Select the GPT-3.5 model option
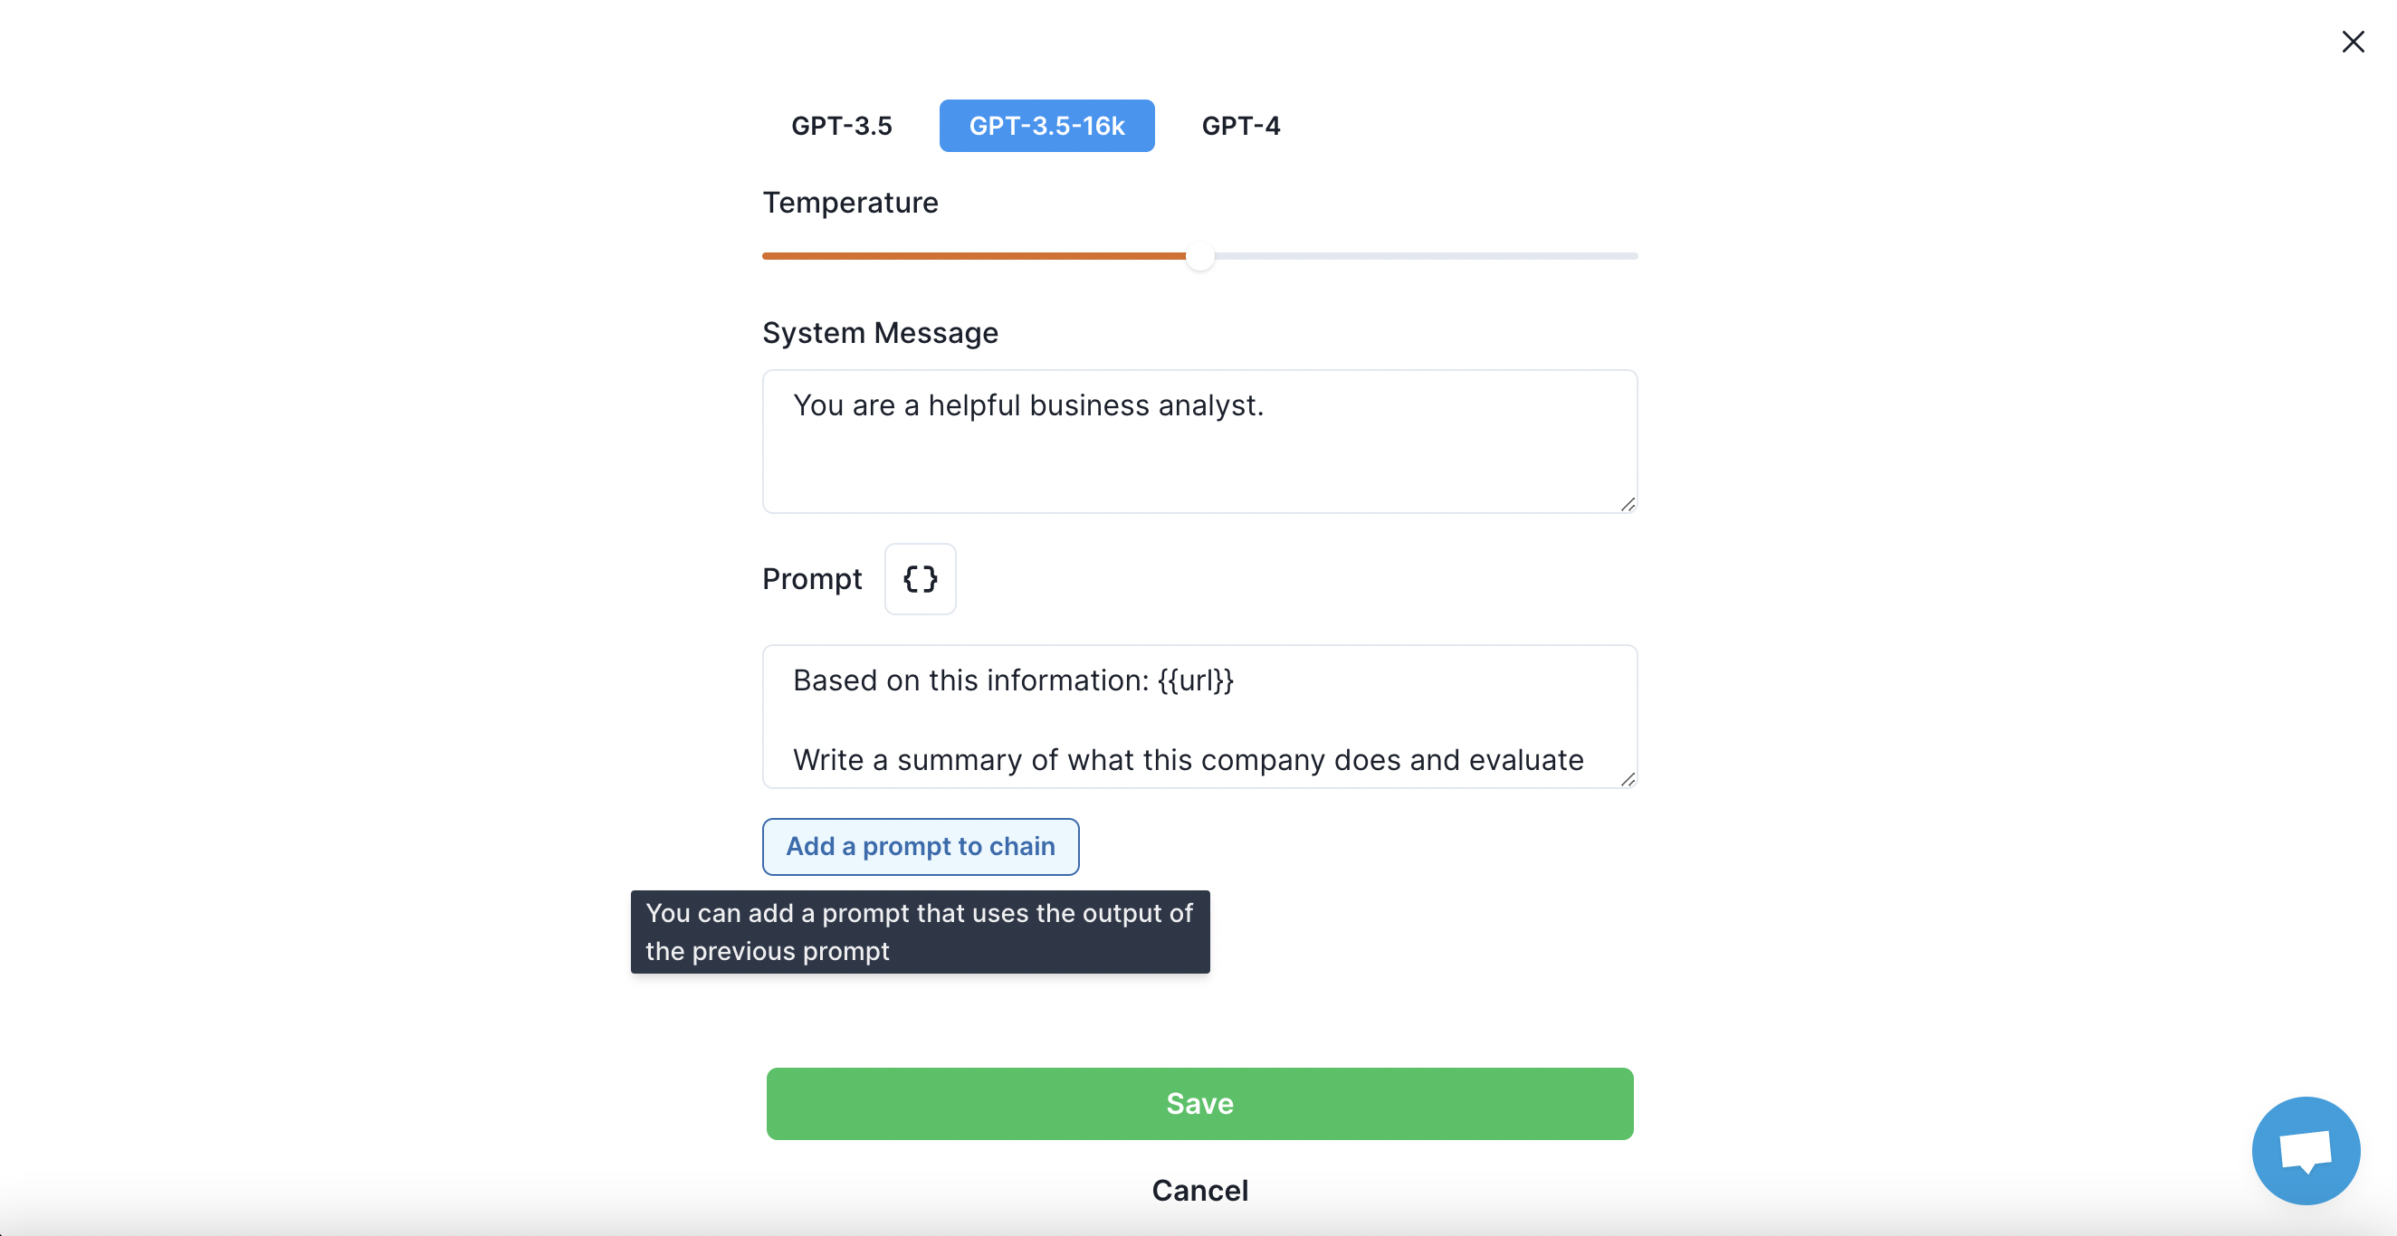Viewport: 2397px width, 1236px height. (x=841, y=126)
